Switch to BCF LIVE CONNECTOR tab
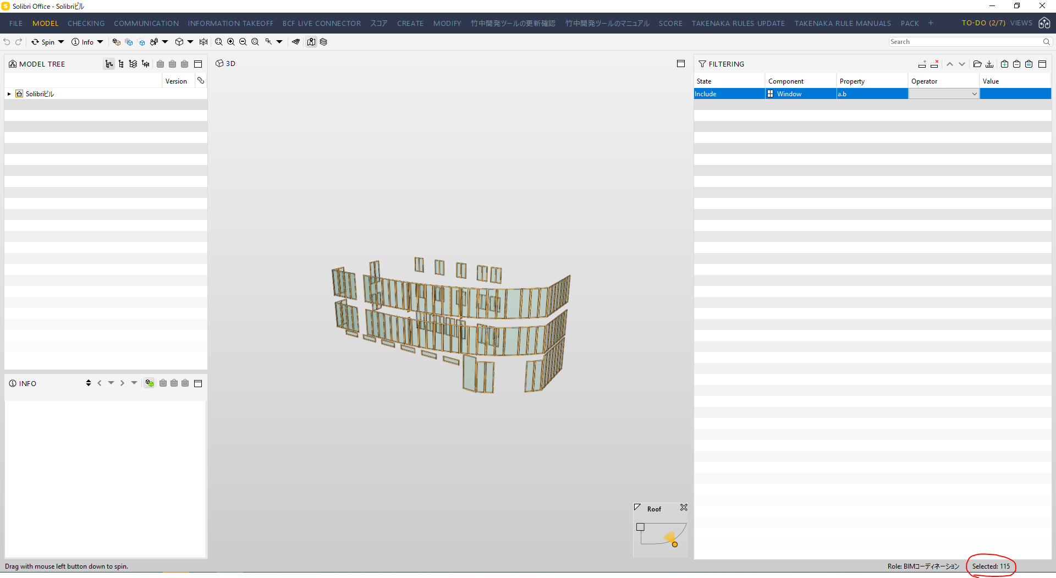The image size is (1056, 578). (322, 23)
